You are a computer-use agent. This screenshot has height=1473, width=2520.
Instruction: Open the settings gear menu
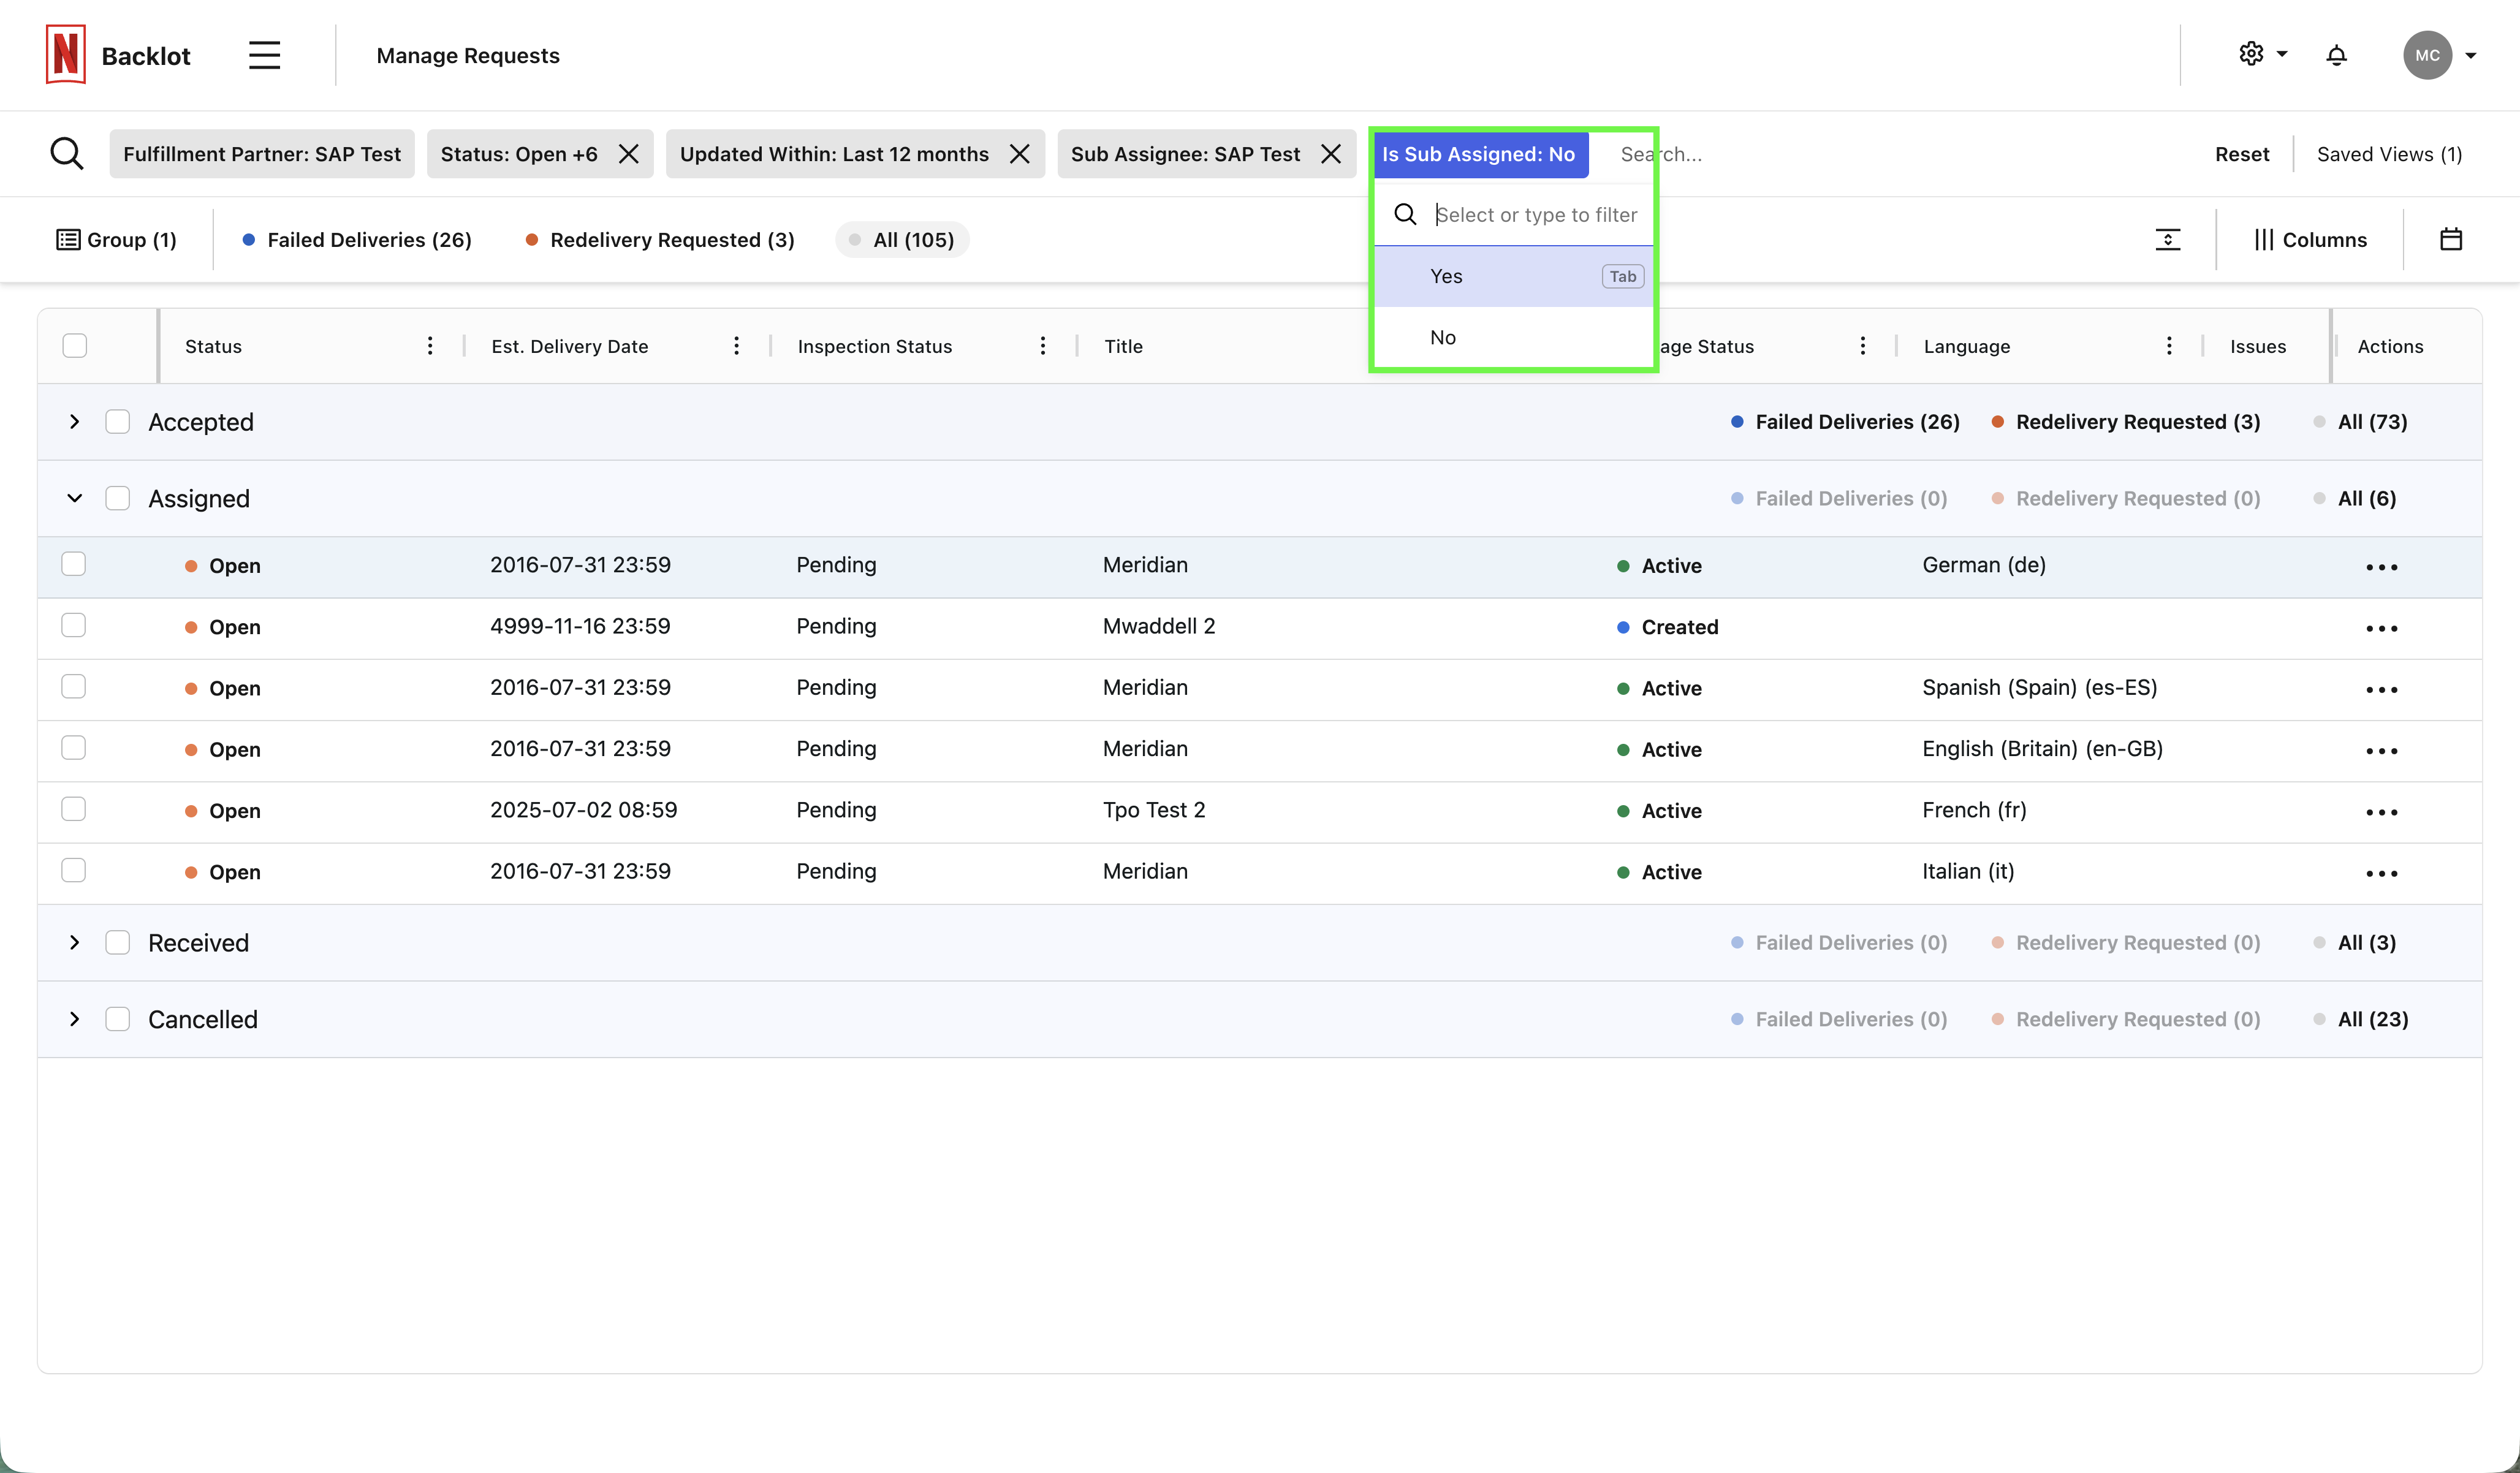click(x=2252, y=54)
